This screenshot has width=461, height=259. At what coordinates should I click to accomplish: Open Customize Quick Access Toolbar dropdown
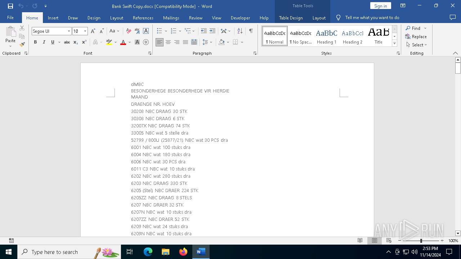point(45,6)
